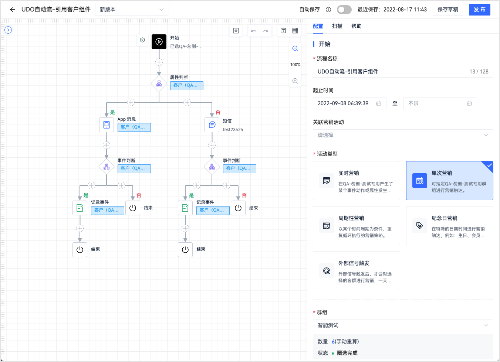Expand the left side panel arrow
Screen dimensions: 500x362
pyautogui.click(x=8, y=30)
